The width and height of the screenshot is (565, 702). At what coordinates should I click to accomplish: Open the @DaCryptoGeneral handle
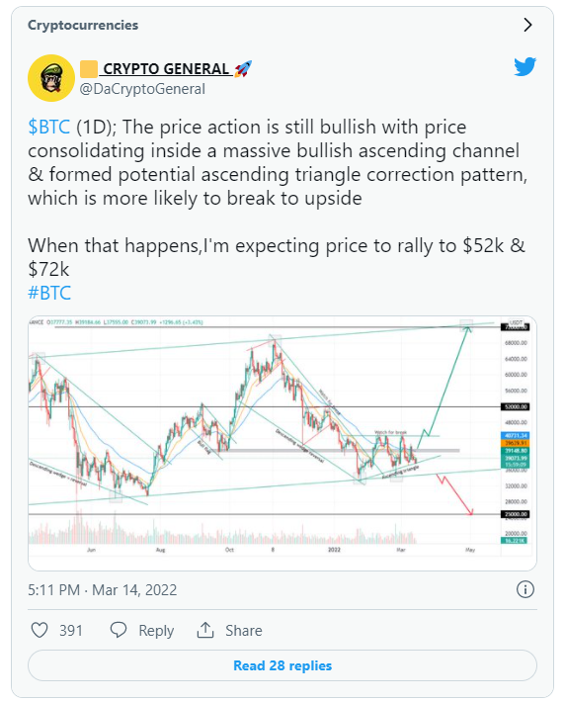tap(142, 89)
